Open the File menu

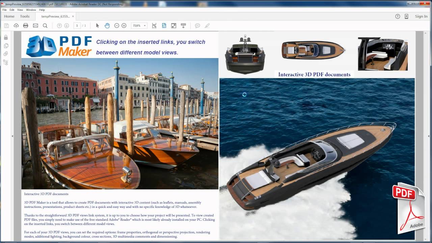4,10
